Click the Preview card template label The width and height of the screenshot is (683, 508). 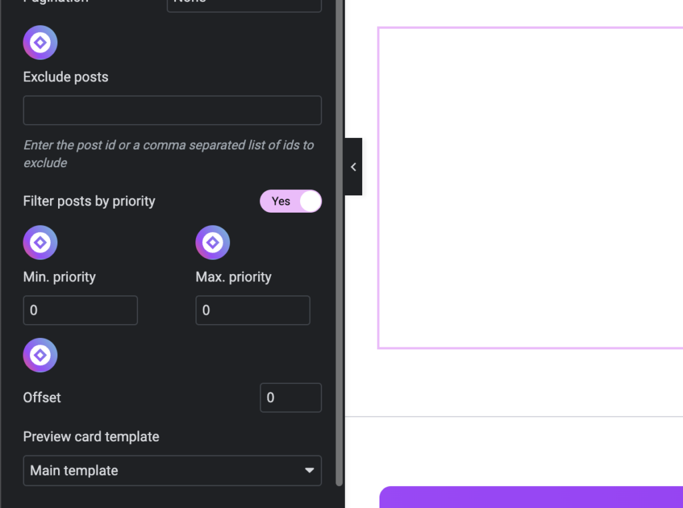(91, 437)
